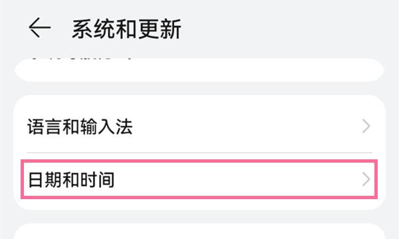Screen dimensions: 399x239
Task: Tap the chevron beside 日期和时间
Action: (x=366, y=179)
